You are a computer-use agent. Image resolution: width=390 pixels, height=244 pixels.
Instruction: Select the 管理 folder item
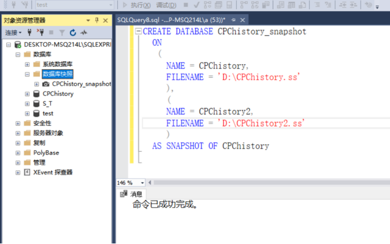[39, 162]
